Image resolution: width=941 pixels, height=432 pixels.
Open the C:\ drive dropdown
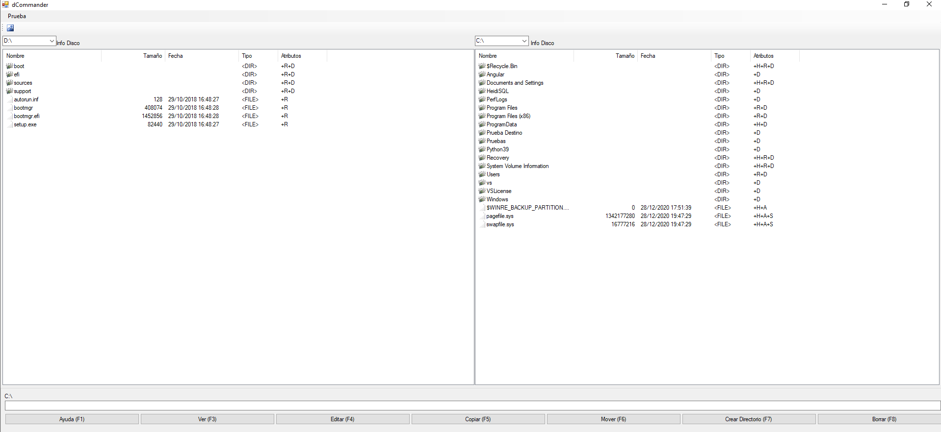[524, 41]
